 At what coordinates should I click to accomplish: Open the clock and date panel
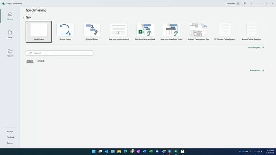point(270,152)
